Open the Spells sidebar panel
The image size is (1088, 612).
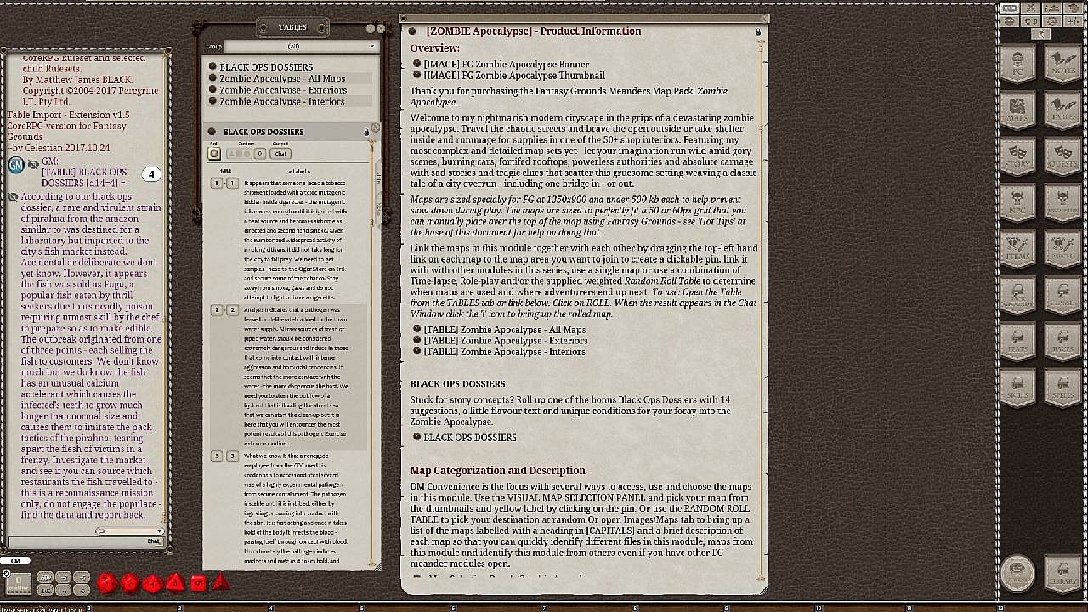click(1062, 386)
